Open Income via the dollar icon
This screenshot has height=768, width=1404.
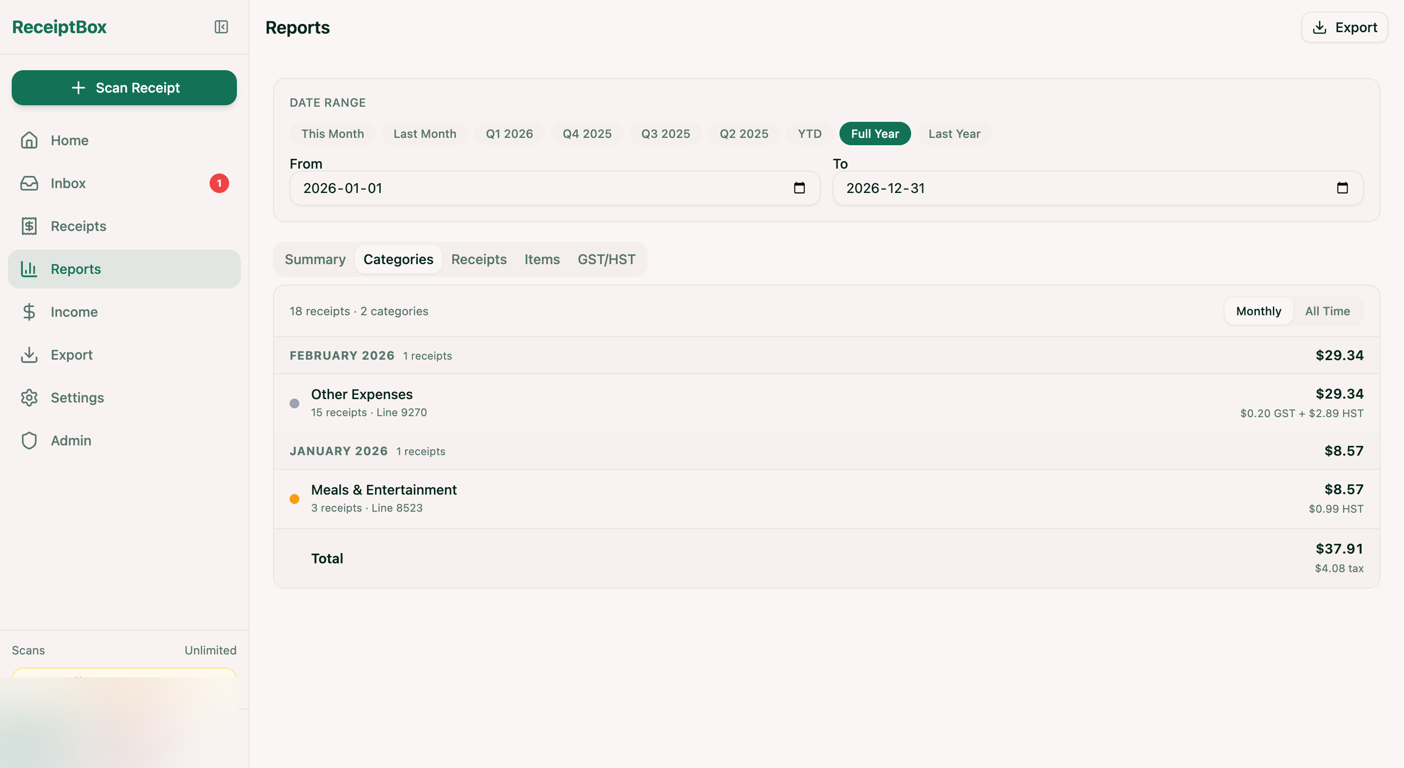tap(29, 311)
